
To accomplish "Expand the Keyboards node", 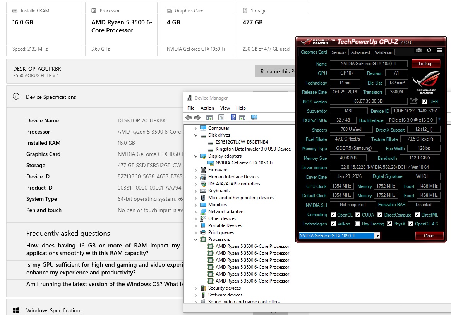I will point(195,191).
